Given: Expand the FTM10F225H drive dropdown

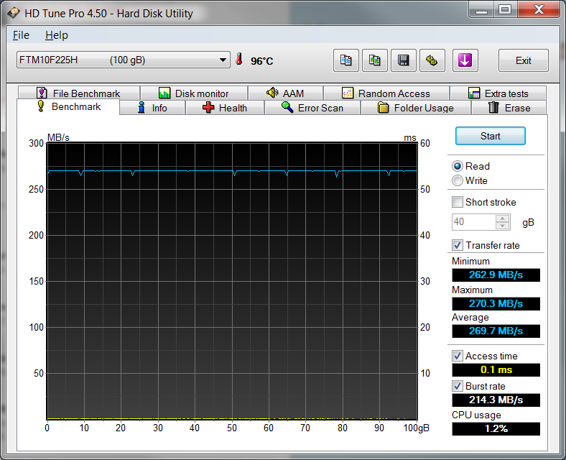Looking at the screenshot, I should [223, 60].
